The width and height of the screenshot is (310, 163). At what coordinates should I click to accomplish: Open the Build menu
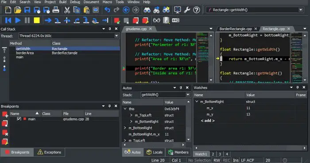point(63,2)
